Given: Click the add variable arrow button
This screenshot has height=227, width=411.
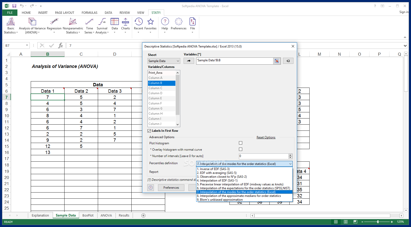Looking at the screenshot, I should click(189, 61).
